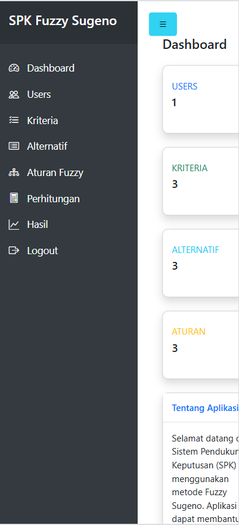Click the Logout arrow icon
This screenshot has width=239, height=525.
click(x=14, y=251)
